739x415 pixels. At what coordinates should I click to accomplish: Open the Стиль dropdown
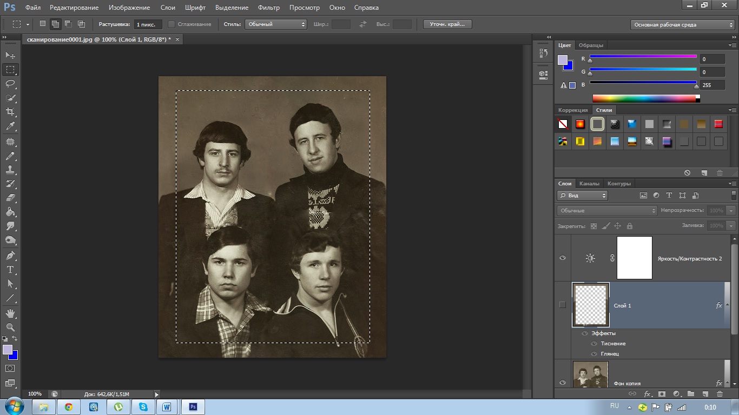[x=276, y=24]
